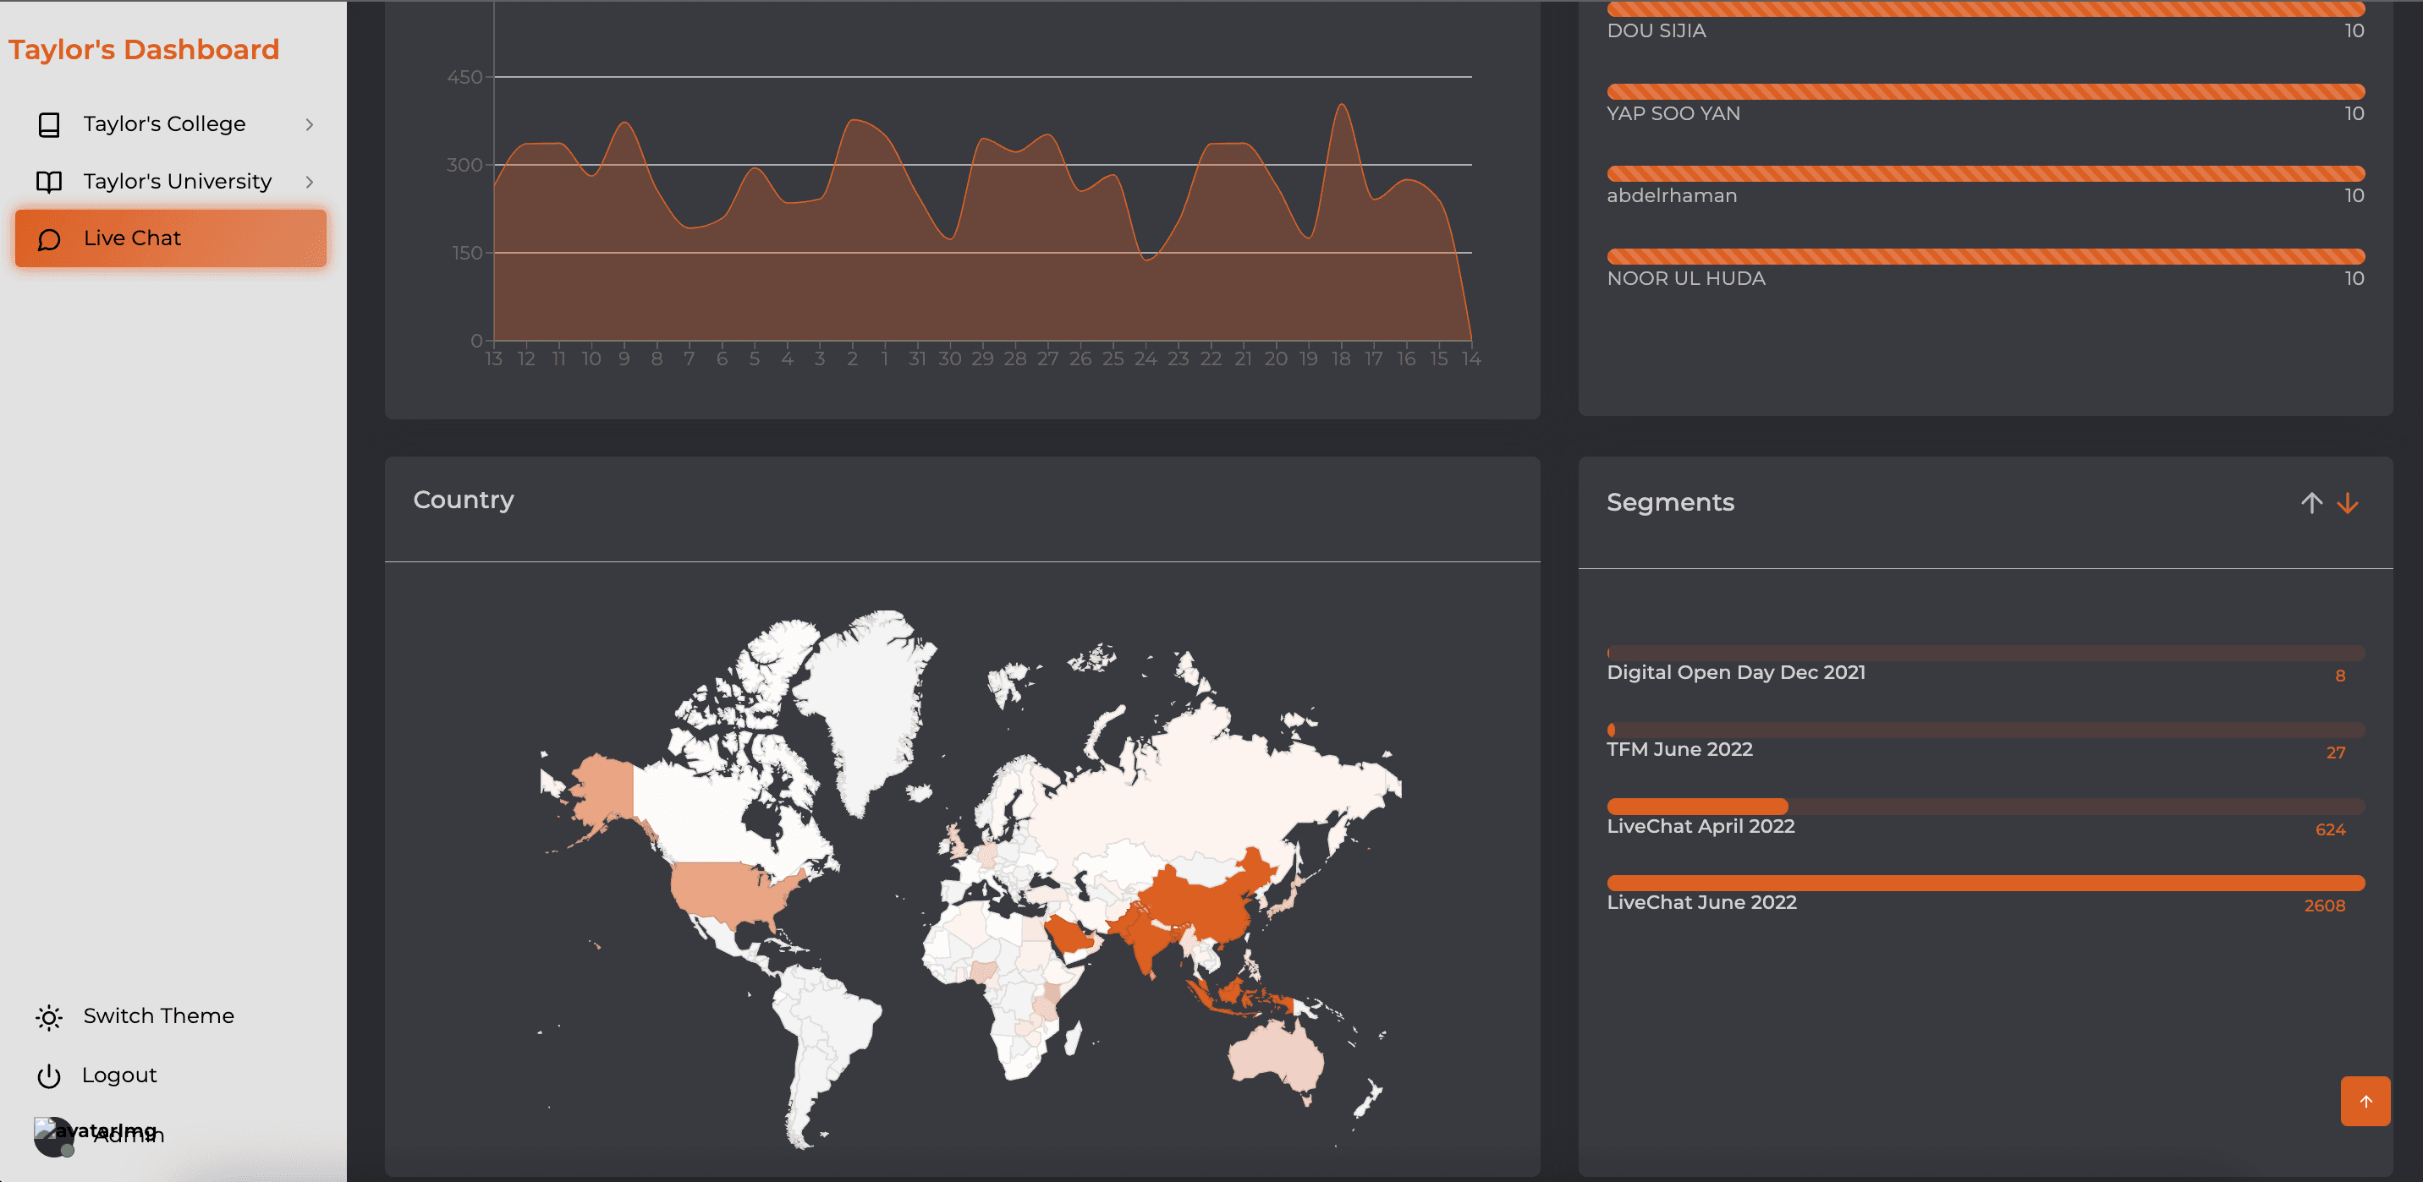Click the LiveChat June 2022 progress bar
Image resolution: width=2423 pixels, height=1182 pixels.
(x=1985, y=883)
